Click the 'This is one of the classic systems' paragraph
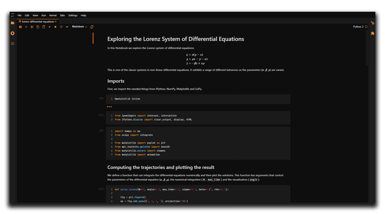 [x=196, y=70]
